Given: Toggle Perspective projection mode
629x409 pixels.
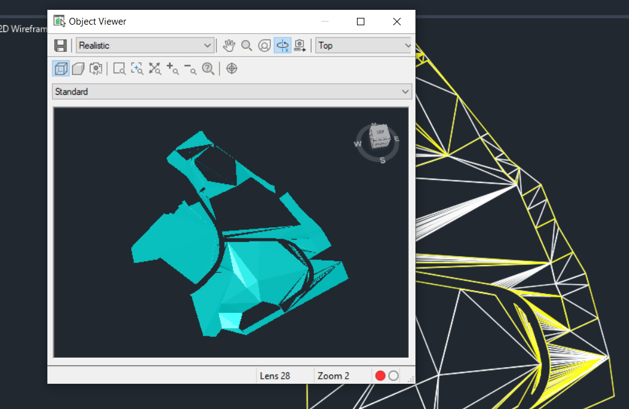Looking at the screenshot, I should click(x=78, y=68).
